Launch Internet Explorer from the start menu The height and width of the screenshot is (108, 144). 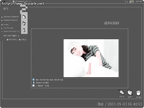(x=11, y=17)
